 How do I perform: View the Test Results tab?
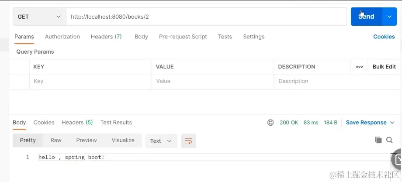click(116, 123)
